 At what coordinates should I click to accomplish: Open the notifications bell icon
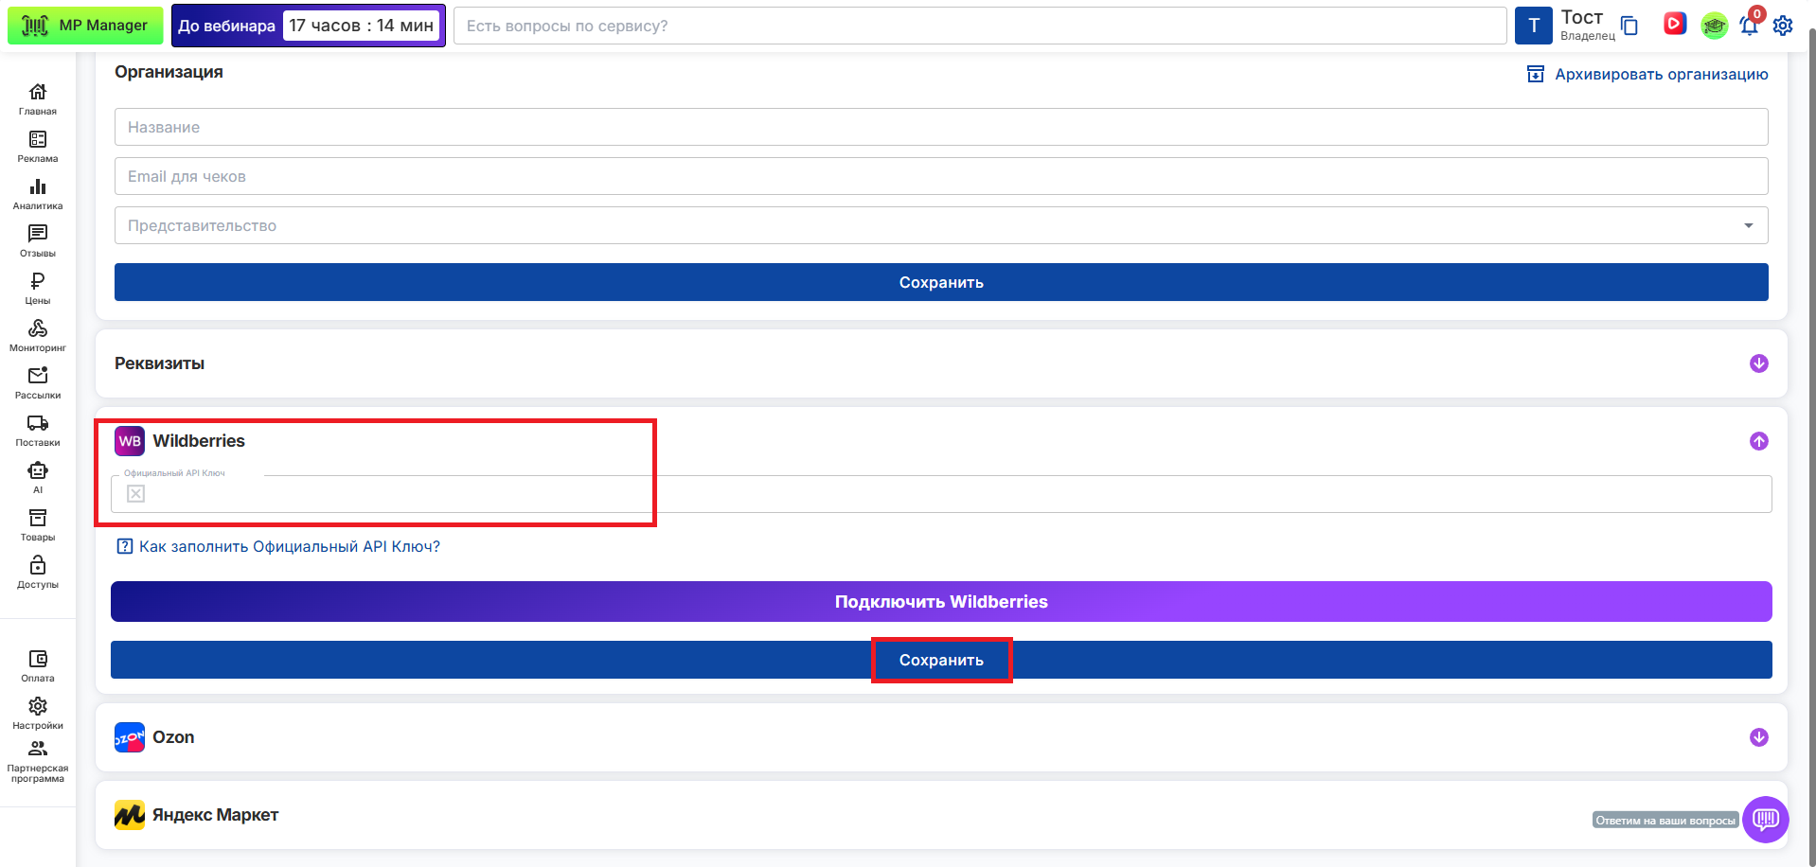1748,26
